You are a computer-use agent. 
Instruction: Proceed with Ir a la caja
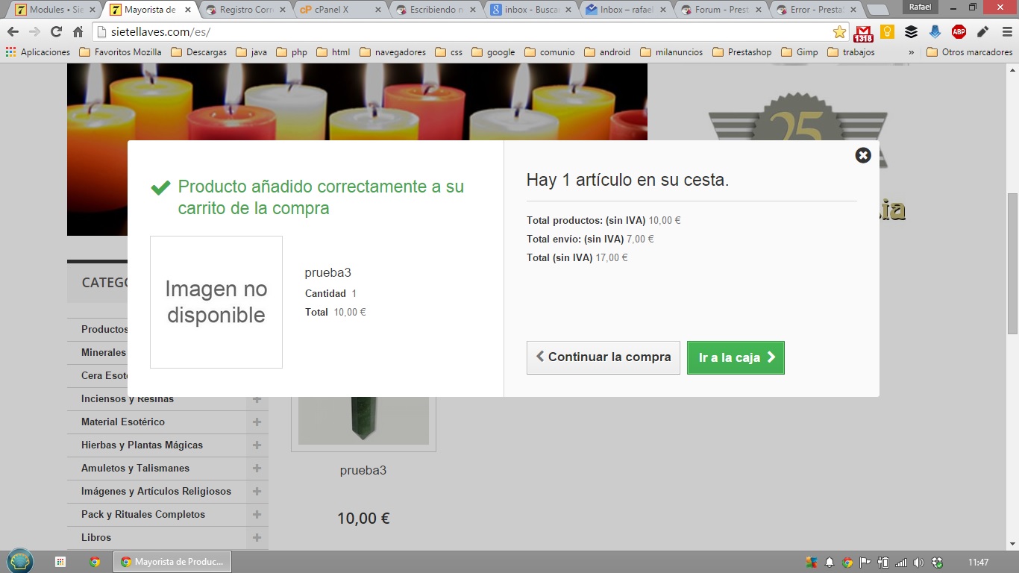[x=736, y=358]
